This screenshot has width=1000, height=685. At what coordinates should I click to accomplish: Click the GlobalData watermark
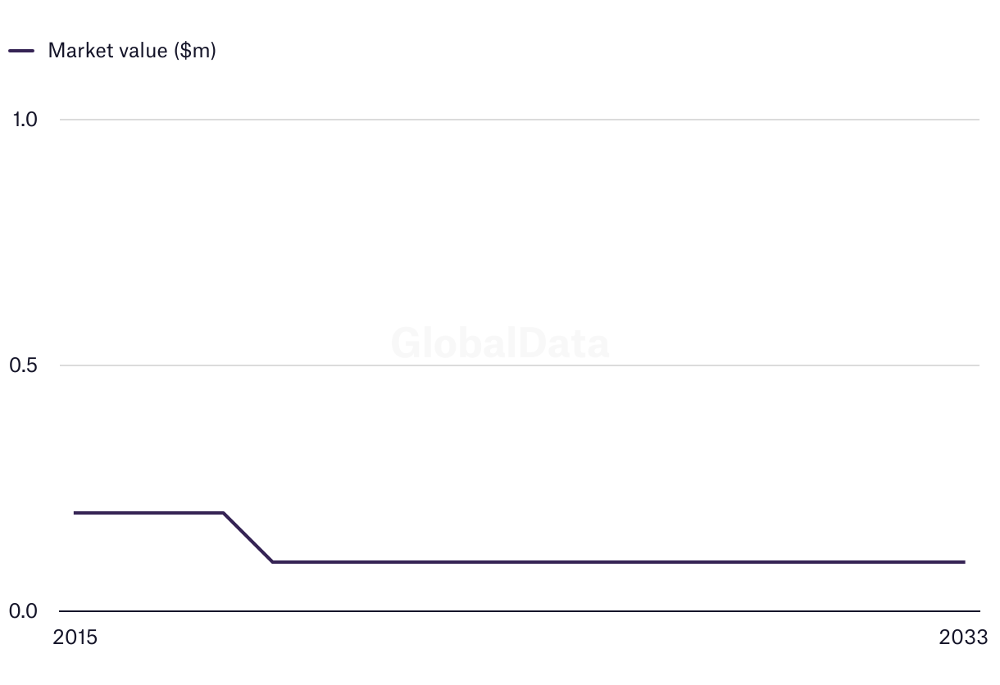[x=500, y=342]
